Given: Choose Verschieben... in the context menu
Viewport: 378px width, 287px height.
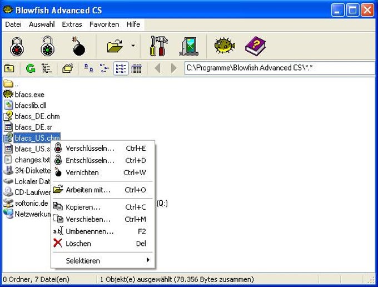Looking at the screenshot, I should pyautogui.click(x=103, y=219).
